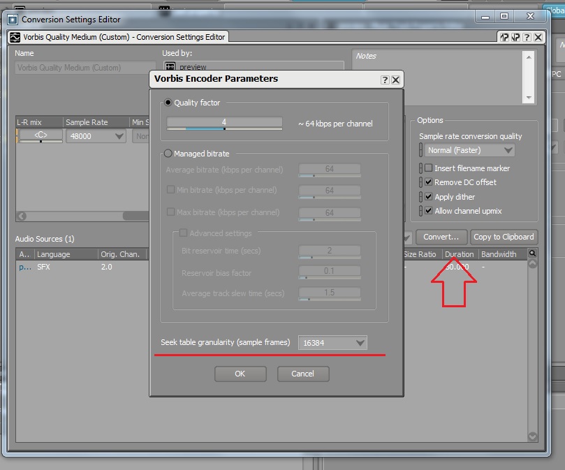Sort by Size Ratio column header
This screenshot has width=565, height=470.
[420, 254]
